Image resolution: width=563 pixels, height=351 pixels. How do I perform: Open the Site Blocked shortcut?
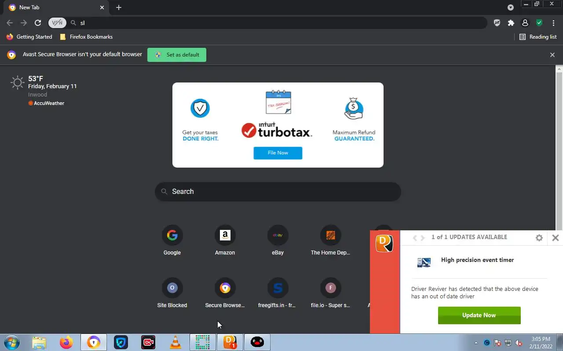172,293
